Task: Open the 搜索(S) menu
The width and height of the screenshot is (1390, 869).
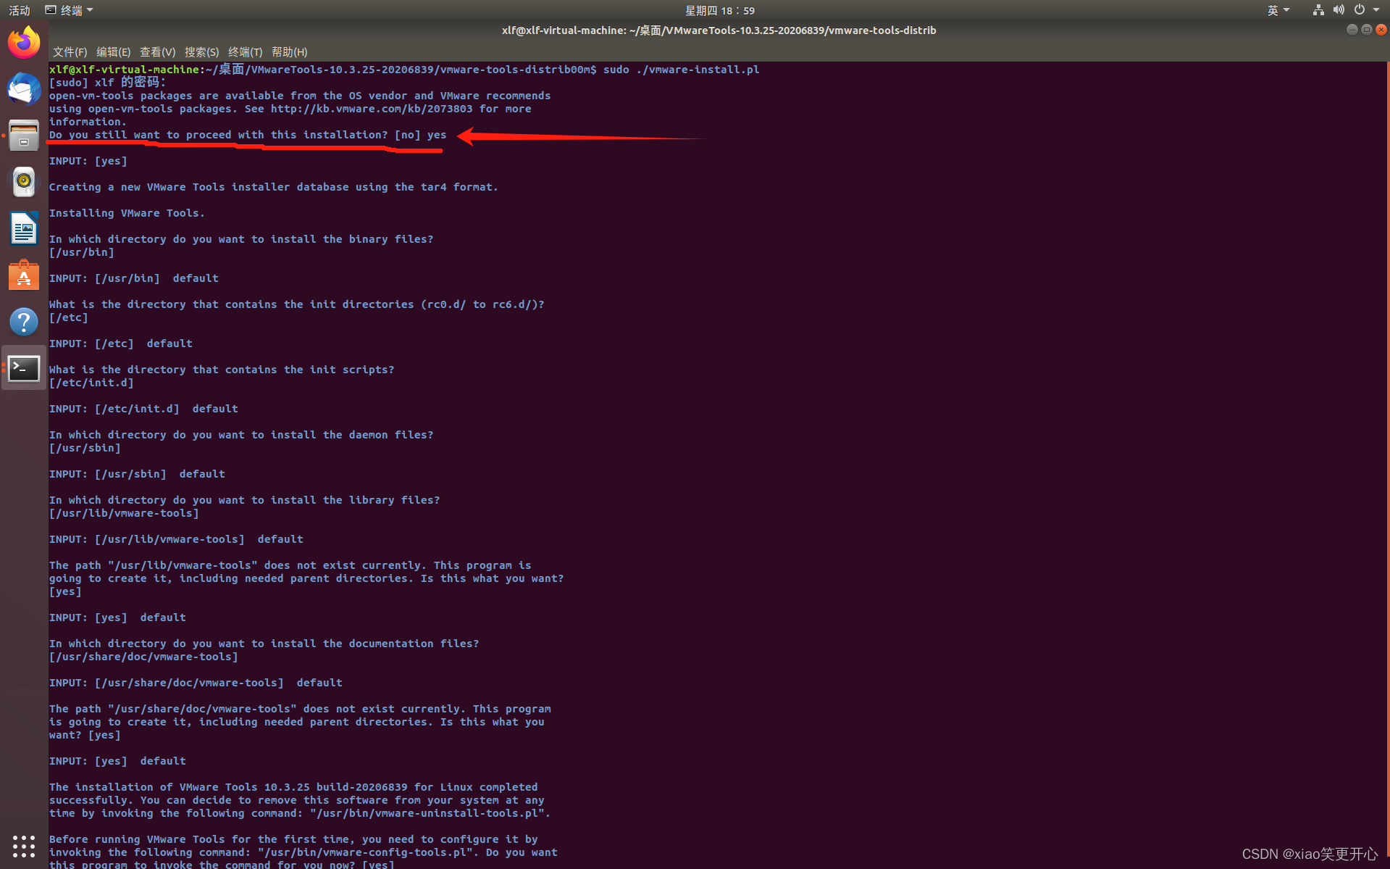Action: coord(201,52)
